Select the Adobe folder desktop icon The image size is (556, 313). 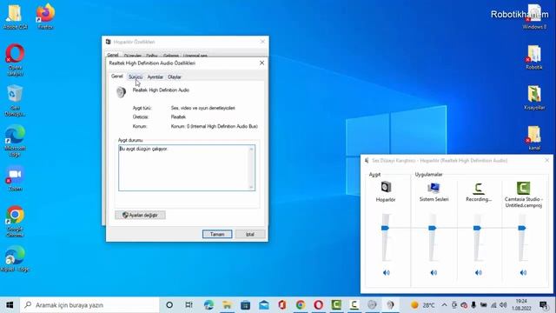tap(15, 16)
